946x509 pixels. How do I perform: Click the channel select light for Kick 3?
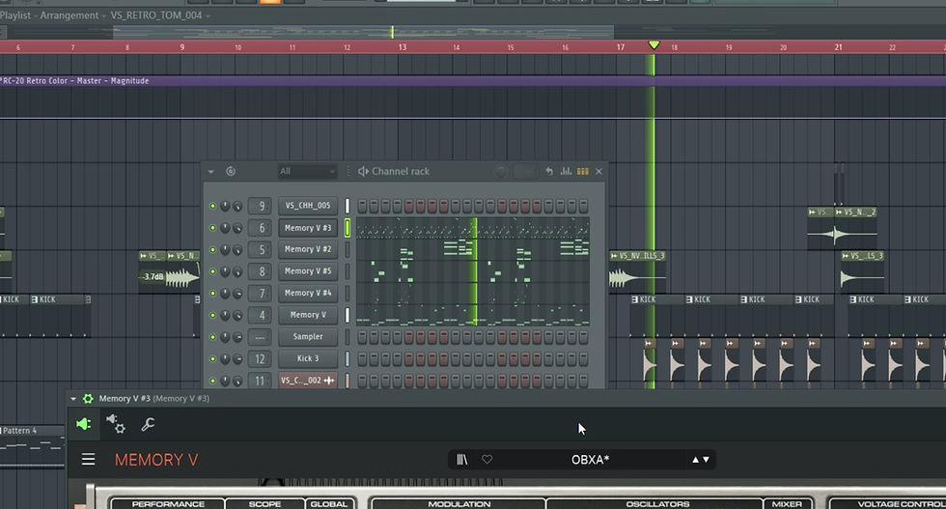click(x=347, y=358)
